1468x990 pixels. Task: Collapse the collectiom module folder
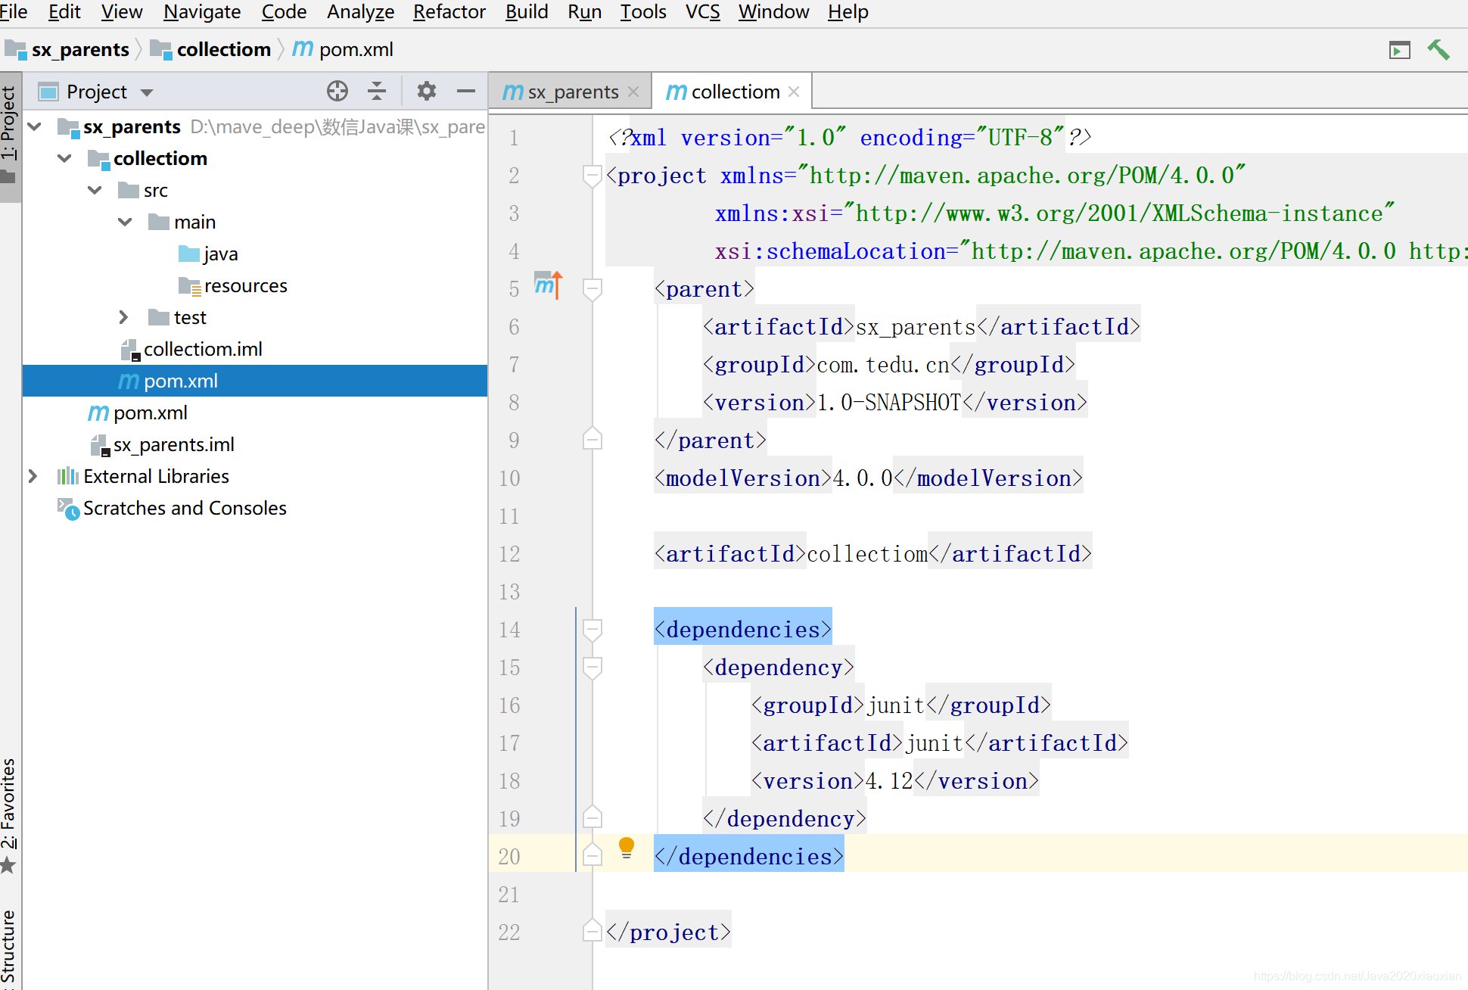(x=65, y=158)
